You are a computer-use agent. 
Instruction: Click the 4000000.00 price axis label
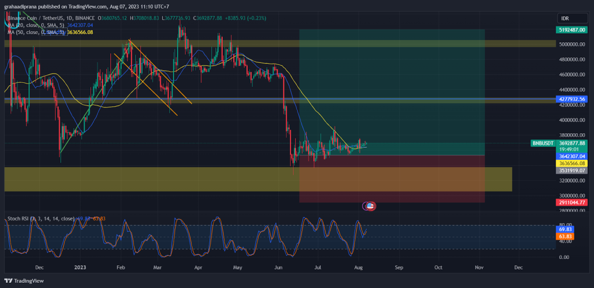point(571,120)
